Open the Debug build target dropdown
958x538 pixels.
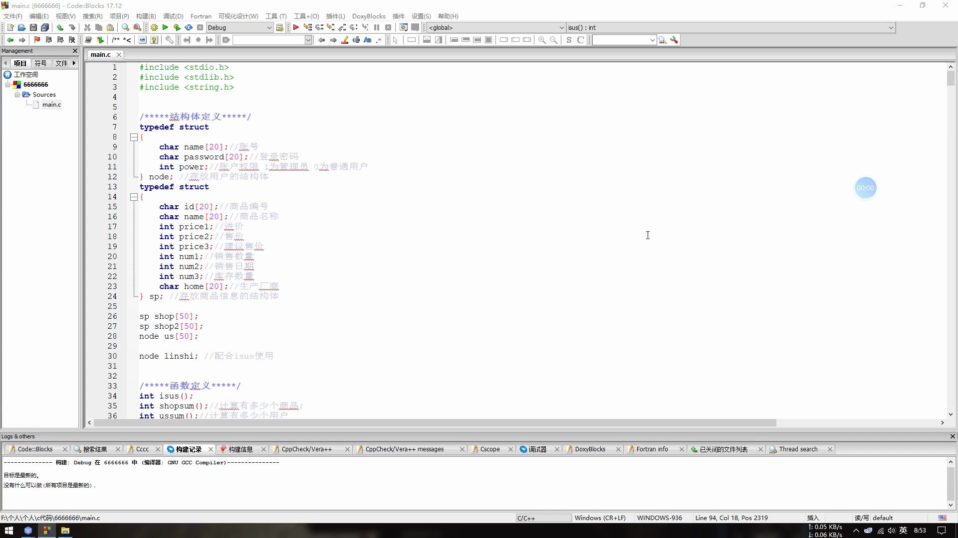269,27
